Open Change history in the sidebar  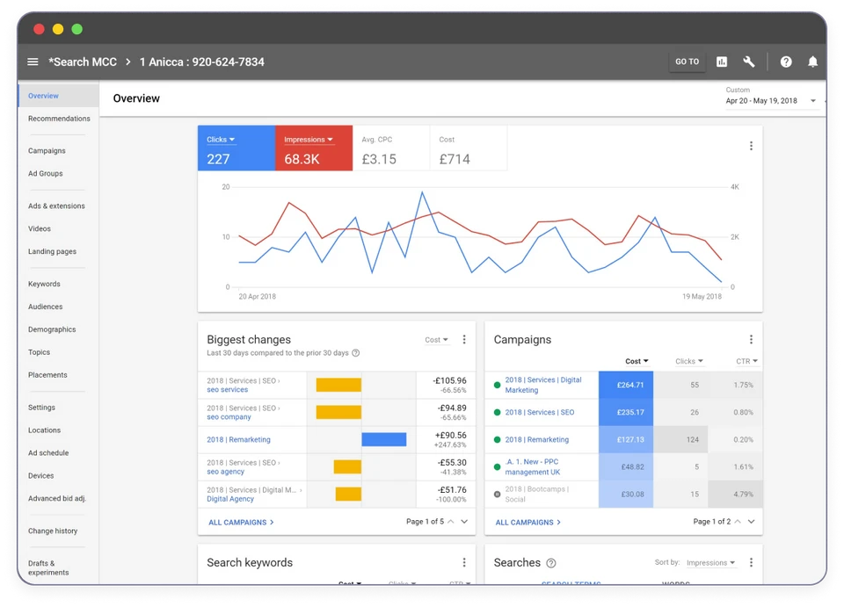[x=53, y=531]
